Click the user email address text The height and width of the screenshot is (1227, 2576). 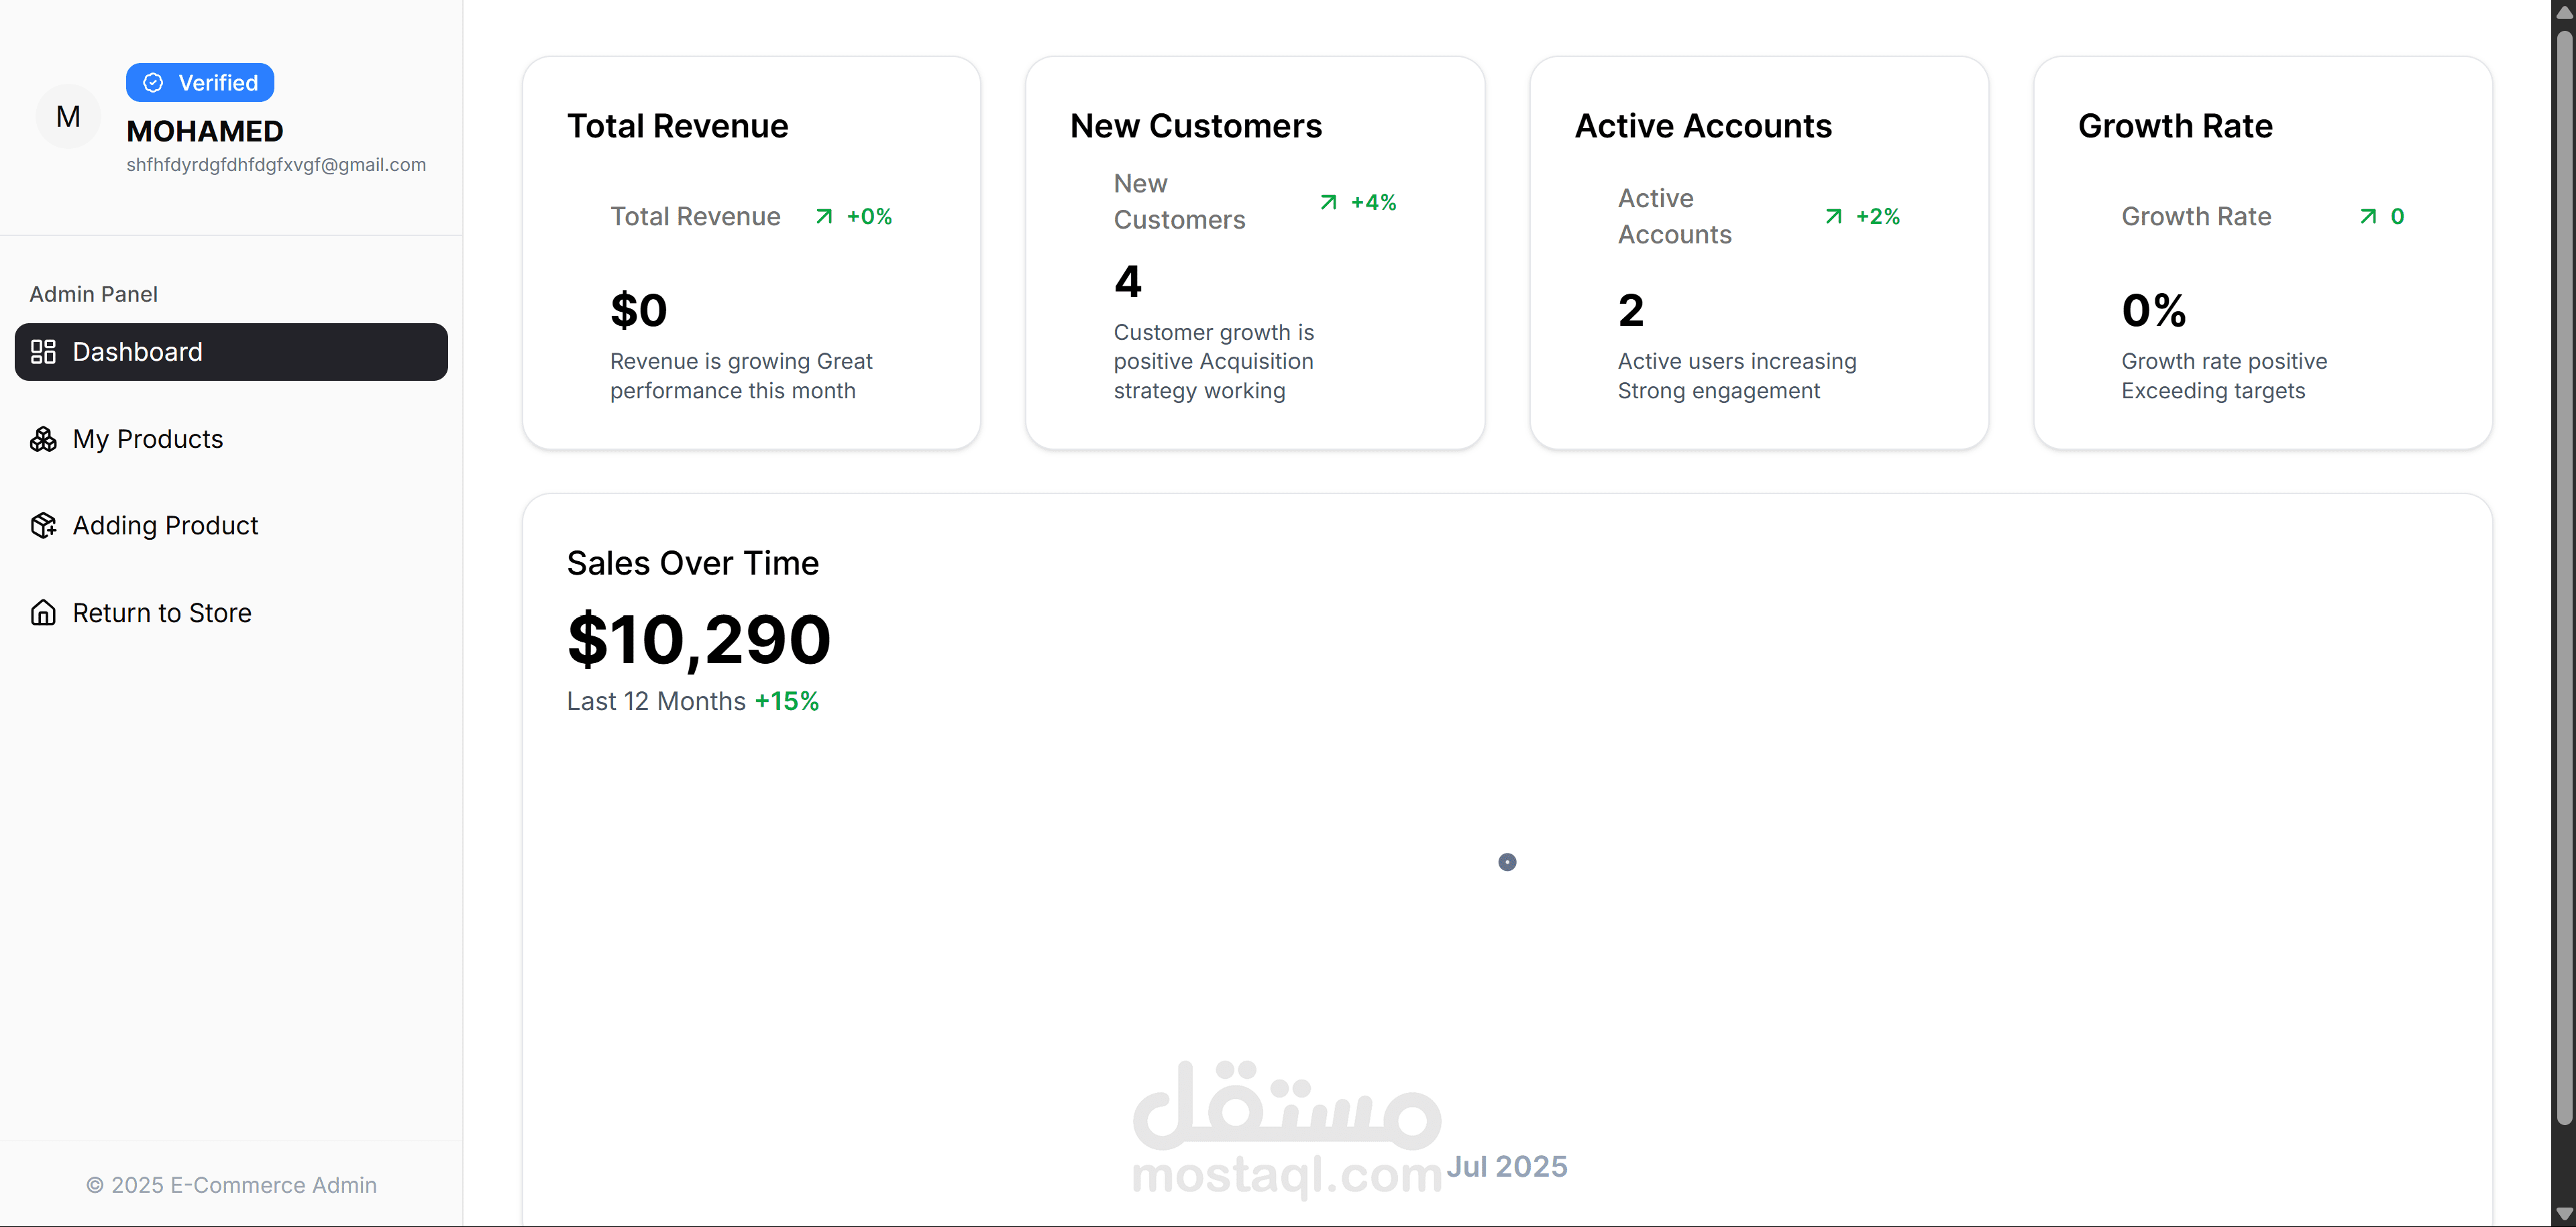[276, 165]
